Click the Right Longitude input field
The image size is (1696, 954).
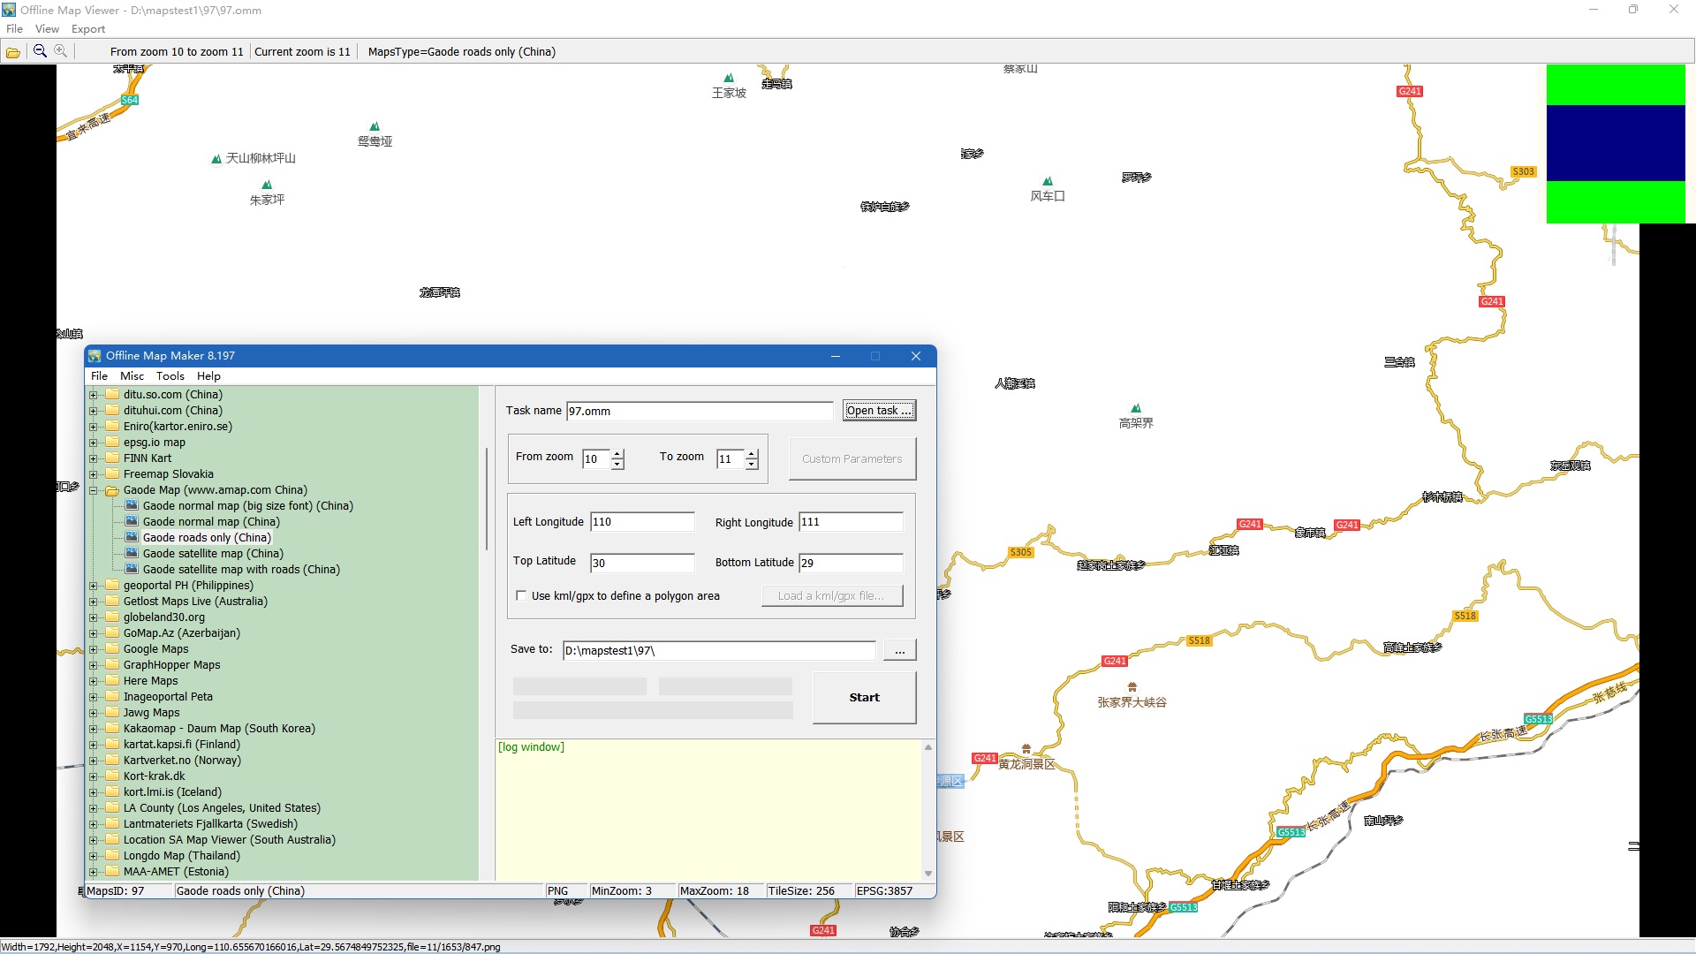pyautogui.click(x=851, y=522)
